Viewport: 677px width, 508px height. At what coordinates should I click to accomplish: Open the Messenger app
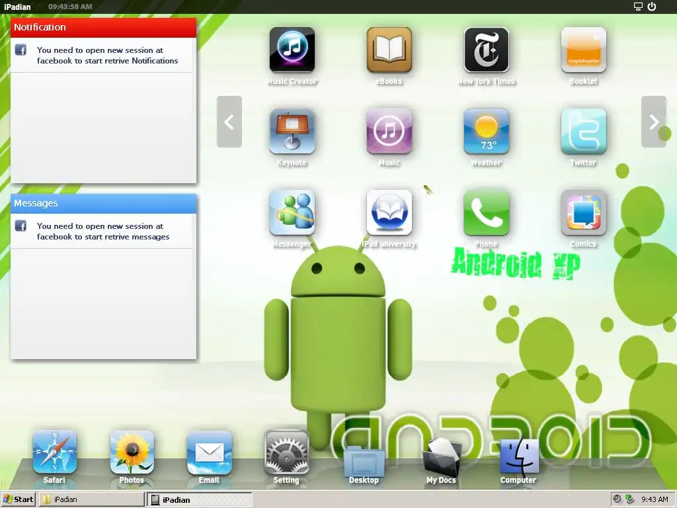click(x=292, y=212)
